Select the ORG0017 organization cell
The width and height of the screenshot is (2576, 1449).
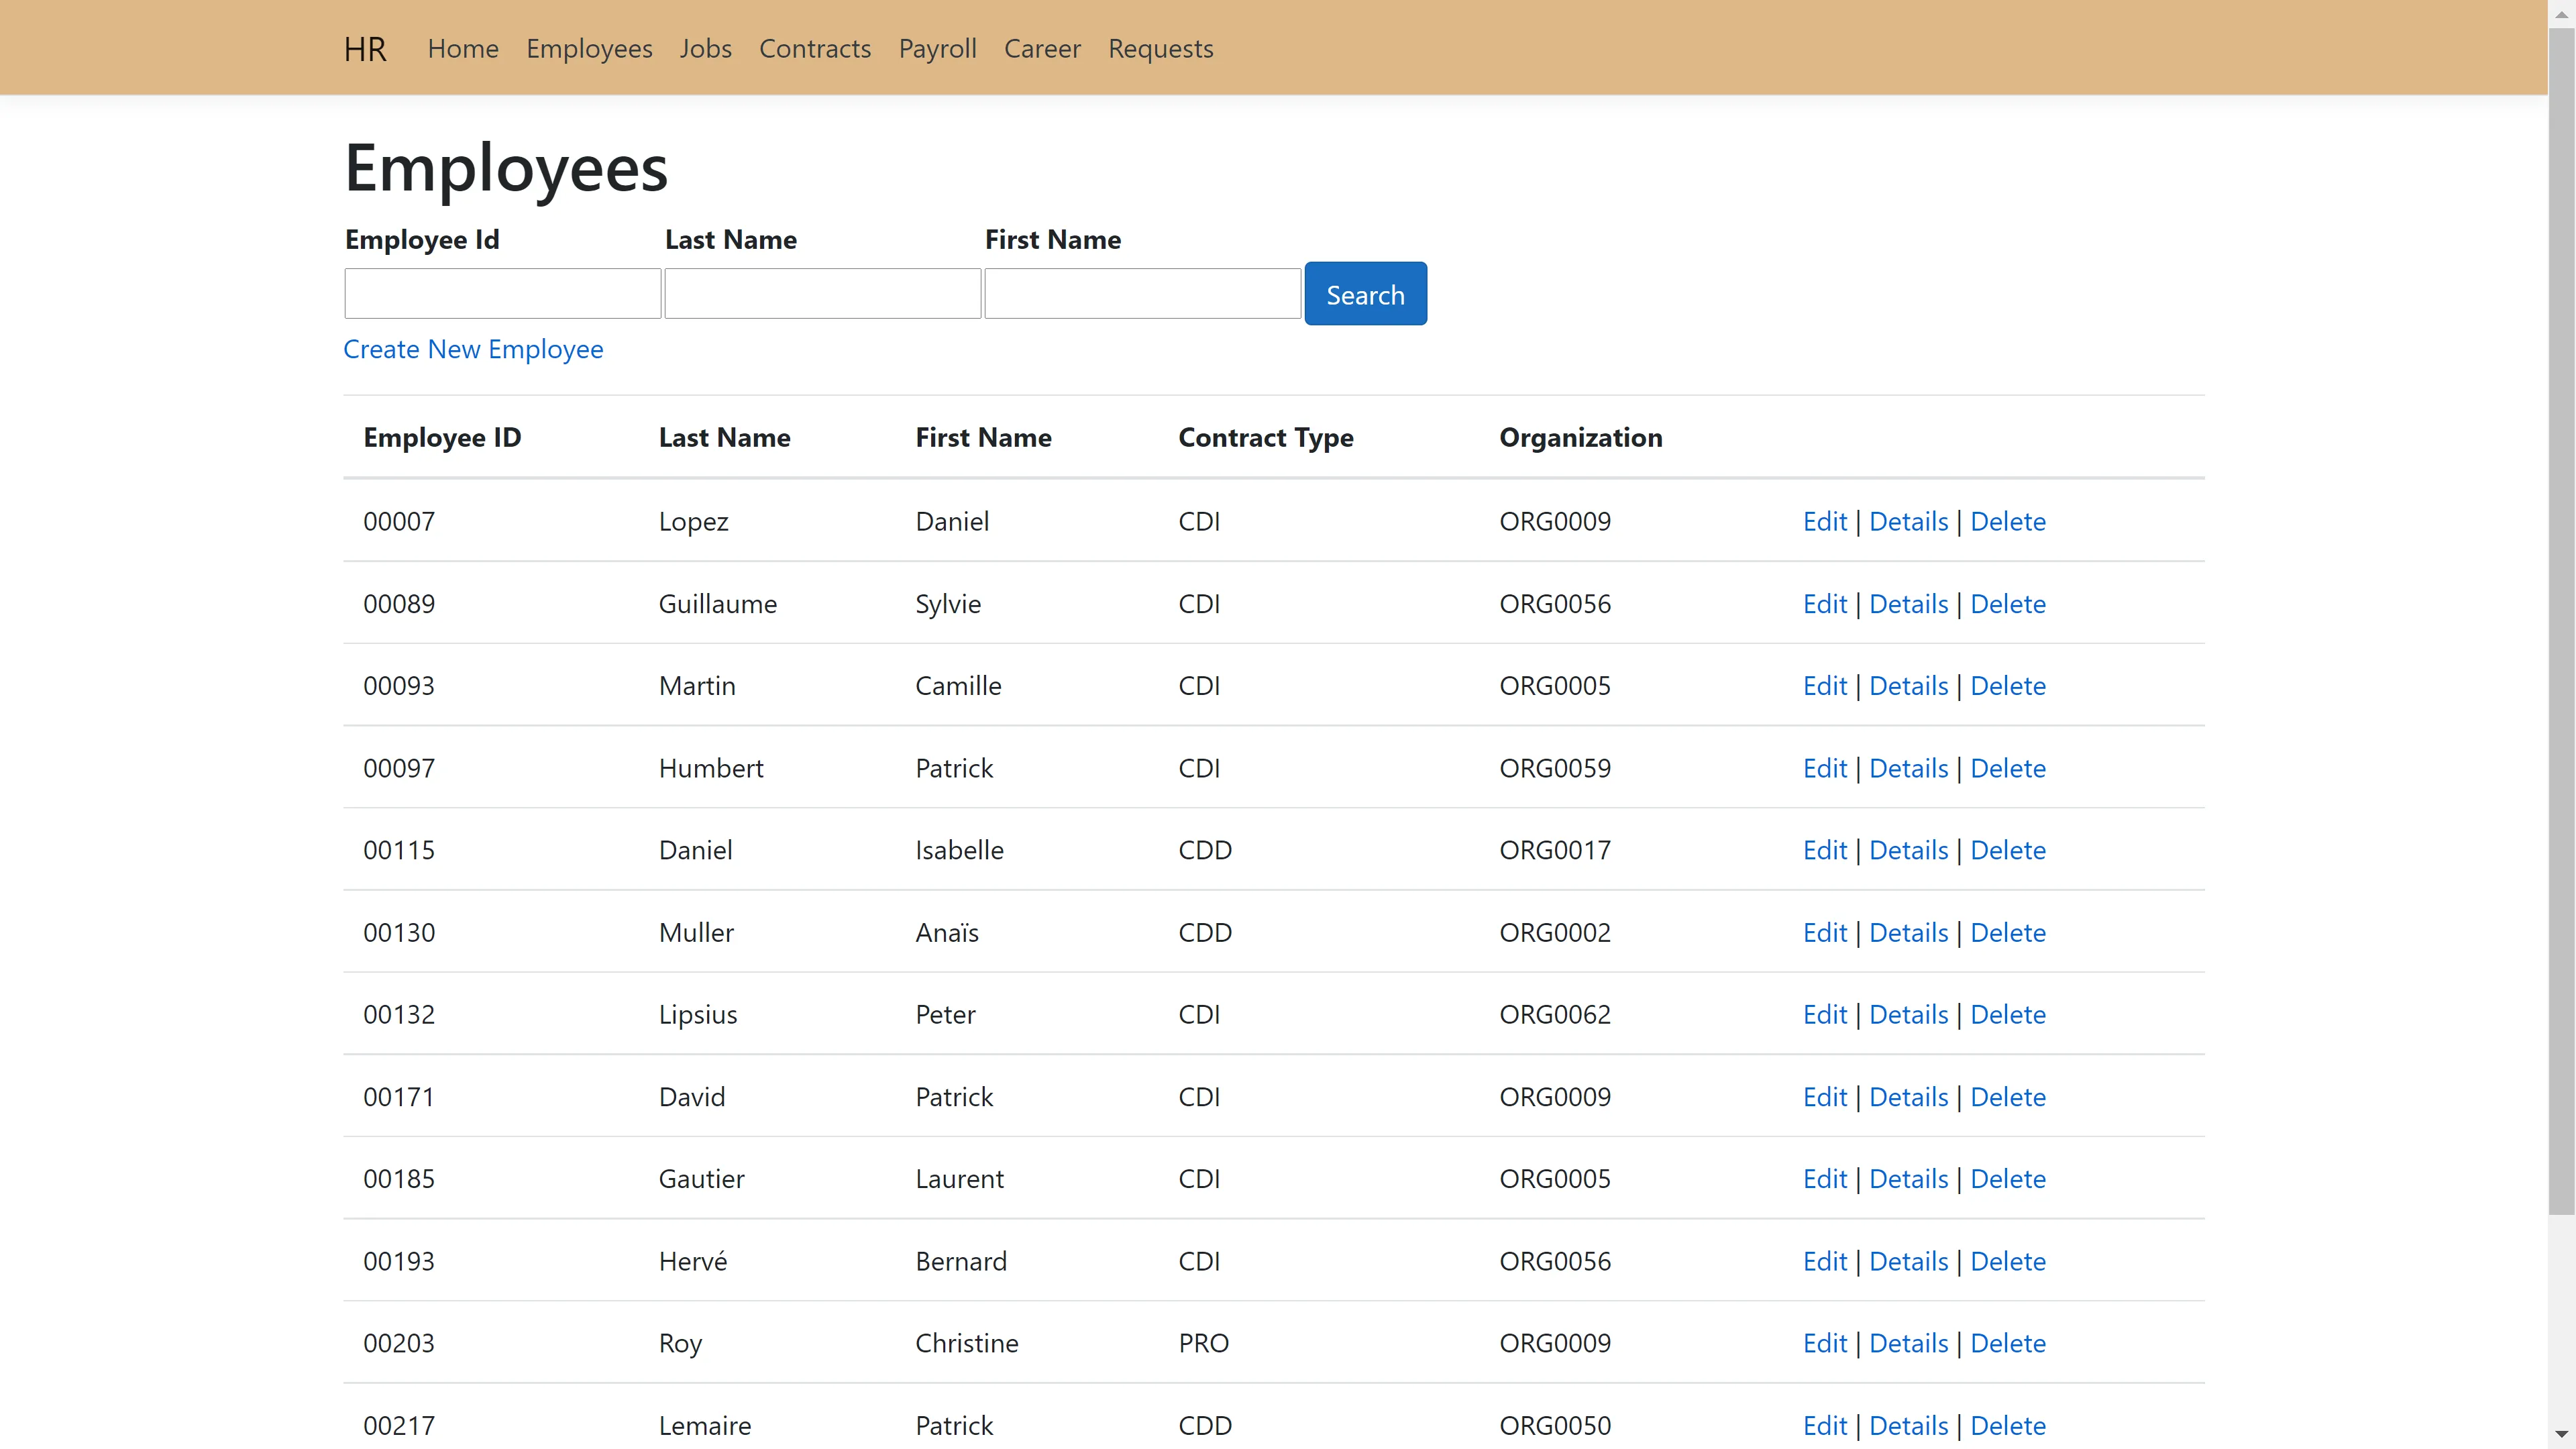1555,850
